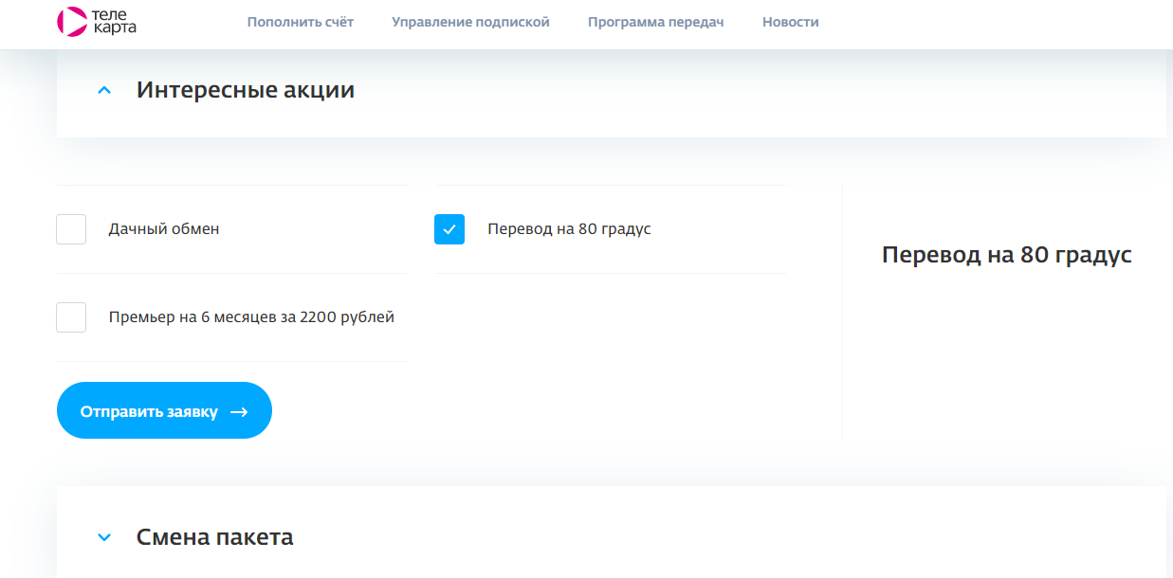
Task: Click the Перевод на 80 градус option label
Action: [569, 229]
